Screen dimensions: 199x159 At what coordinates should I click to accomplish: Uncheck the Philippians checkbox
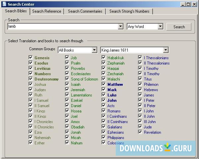click(103, 137)
